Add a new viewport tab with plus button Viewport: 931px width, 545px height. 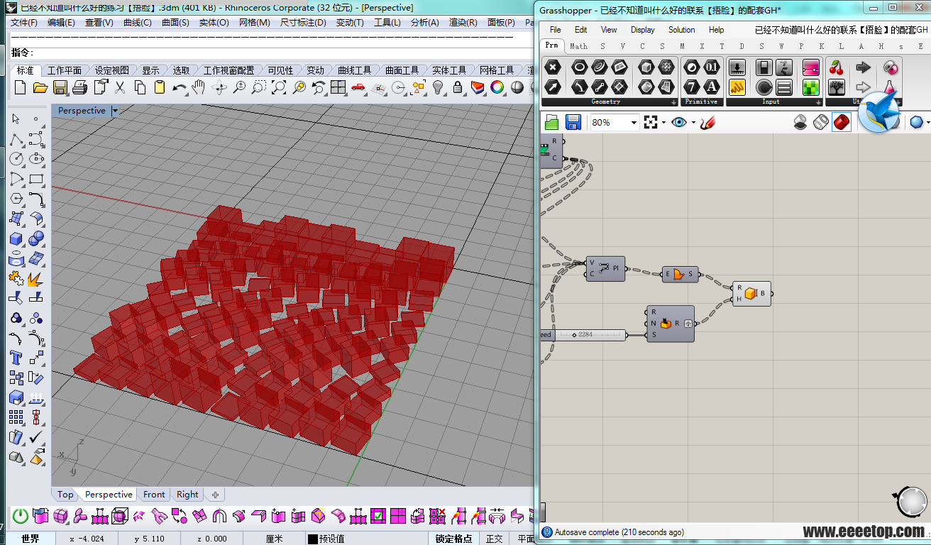coord(215,495)
